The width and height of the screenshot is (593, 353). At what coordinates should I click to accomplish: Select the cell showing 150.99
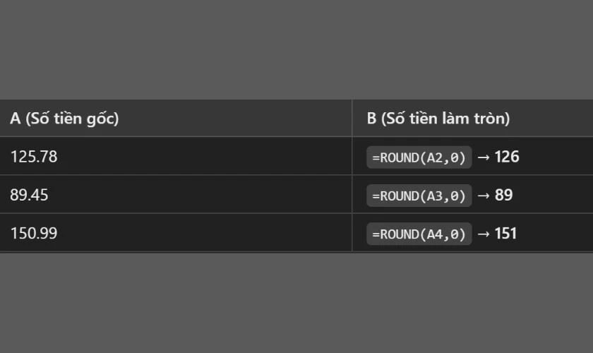(x=34, y=233)
